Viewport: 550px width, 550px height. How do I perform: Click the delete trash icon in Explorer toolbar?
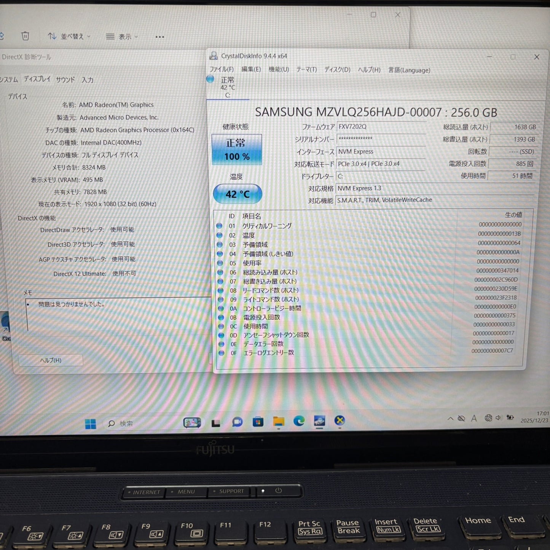pos(25,36)
